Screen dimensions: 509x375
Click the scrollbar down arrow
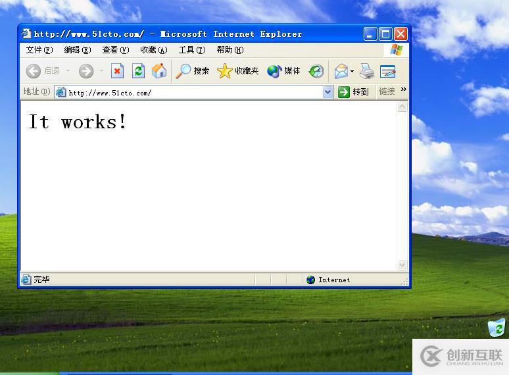tap(402, 265)
